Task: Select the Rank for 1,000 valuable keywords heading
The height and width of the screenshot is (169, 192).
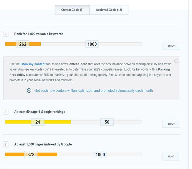Action: pyautogui.click(x=39, y=34)
